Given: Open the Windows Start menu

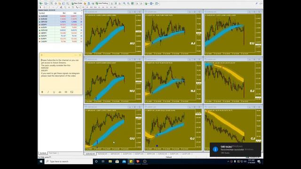Looking at the screenshot, I should pyautogui.click(x=41, y=161).
